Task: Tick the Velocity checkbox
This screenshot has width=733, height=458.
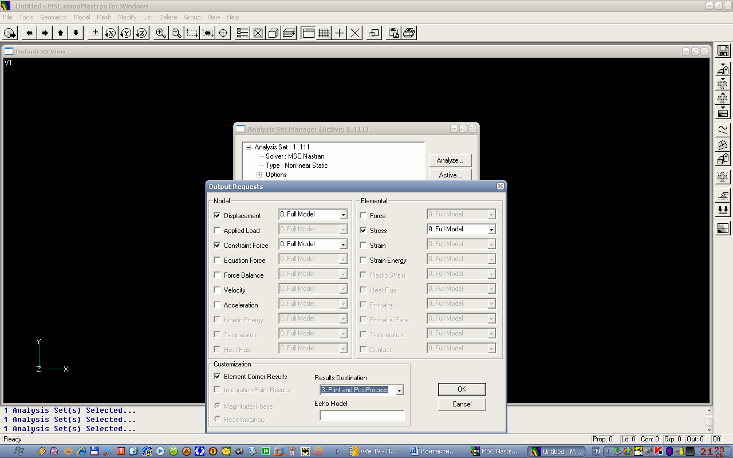Action: click(x=217, y=290)
